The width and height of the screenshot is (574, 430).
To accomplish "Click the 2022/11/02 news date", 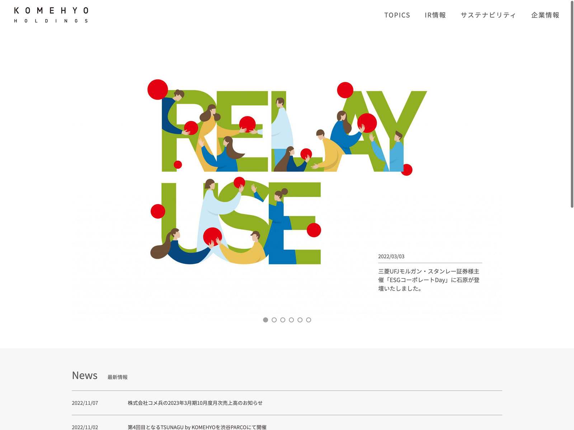I will 85,427.
